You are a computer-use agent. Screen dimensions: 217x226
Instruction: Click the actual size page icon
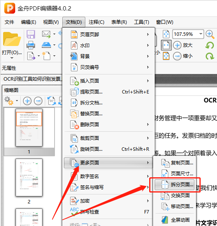[x=166, y=34]
